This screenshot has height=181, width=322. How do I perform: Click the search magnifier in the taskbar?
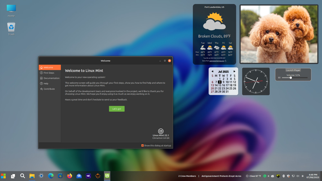click(x=23, y=176)
